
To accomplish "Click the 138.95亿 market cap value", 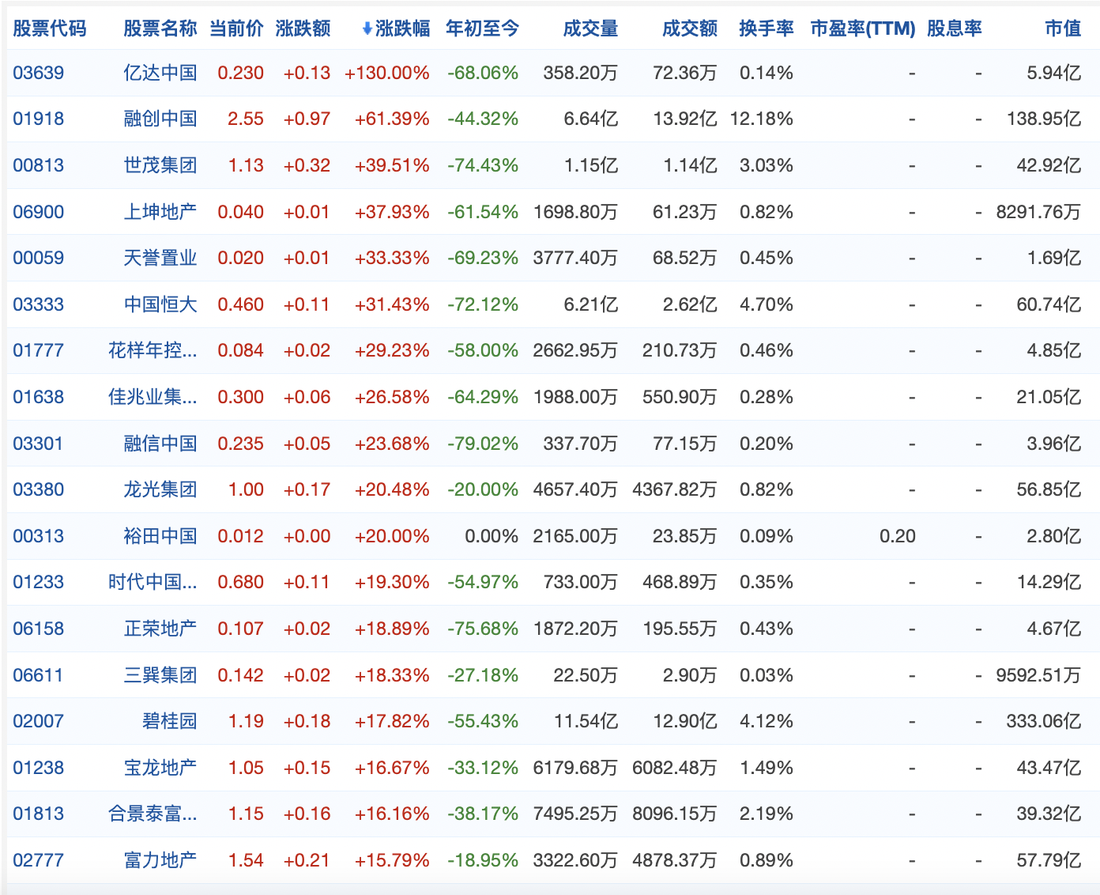I will [1044, 119].
